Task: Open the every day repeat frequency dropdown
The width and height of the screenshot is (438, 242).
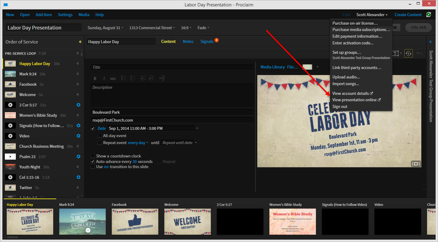Action: tap(138, 143)
